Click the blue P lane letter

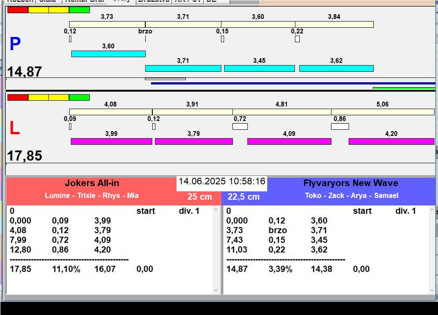click(15, 44)
